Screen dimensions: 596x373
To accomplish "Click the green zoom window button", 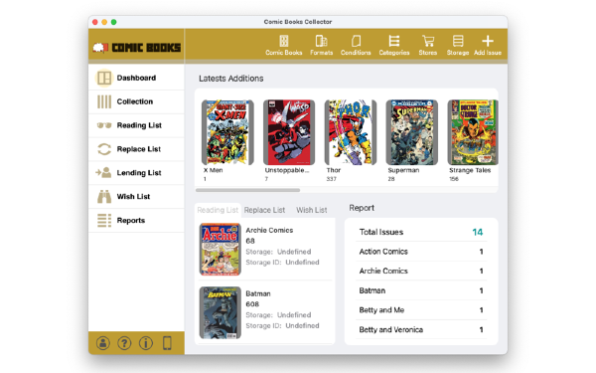I will click(x=113, y=22).
